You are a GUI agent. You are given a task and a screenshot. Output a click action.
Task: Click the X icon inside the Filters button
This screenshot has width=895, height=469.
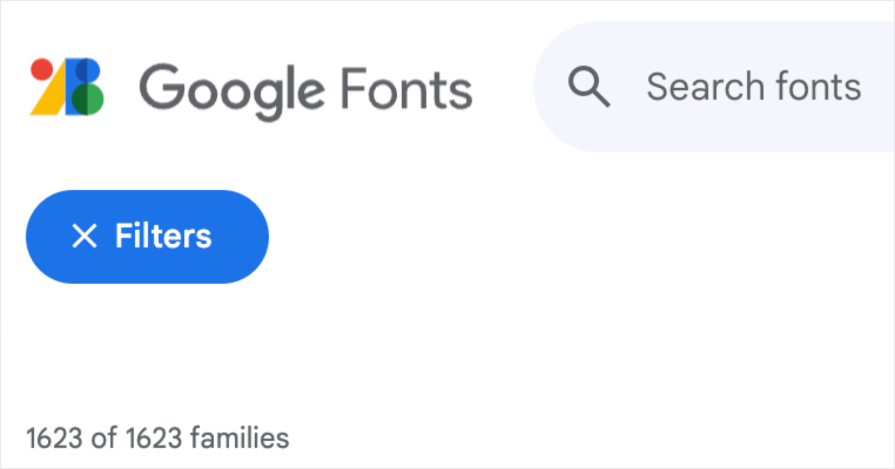click(x=84, y=236)
